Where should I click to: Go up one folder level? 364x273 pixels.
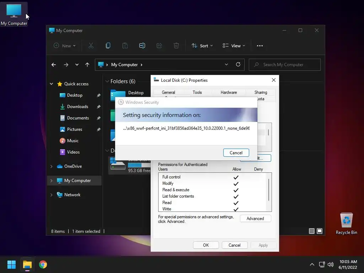87,65
